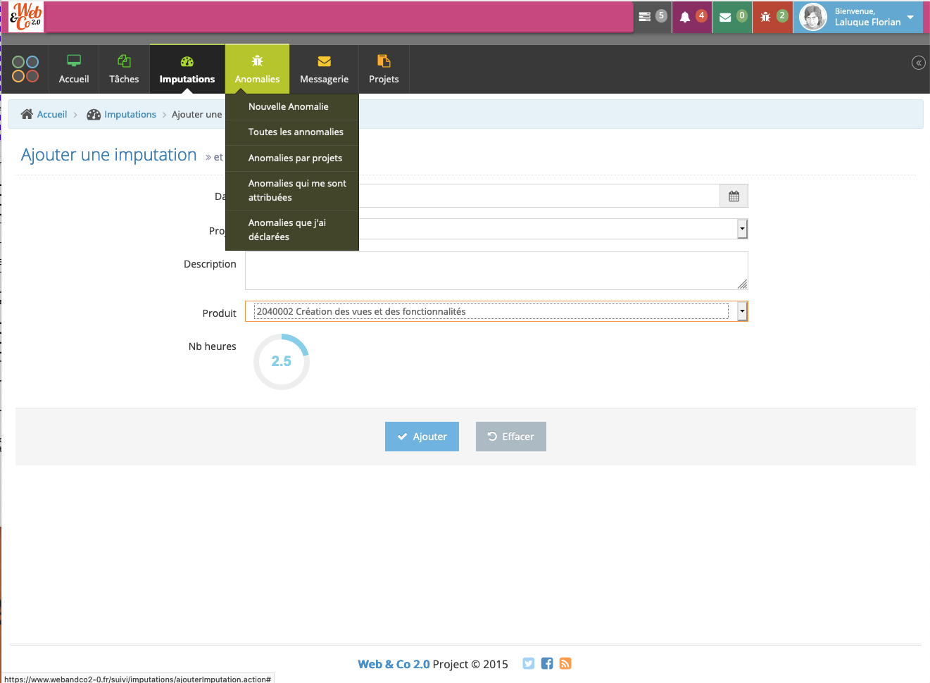Open the Projets menu
This screenshot has height=683, width=930.
tap(384, 69)
